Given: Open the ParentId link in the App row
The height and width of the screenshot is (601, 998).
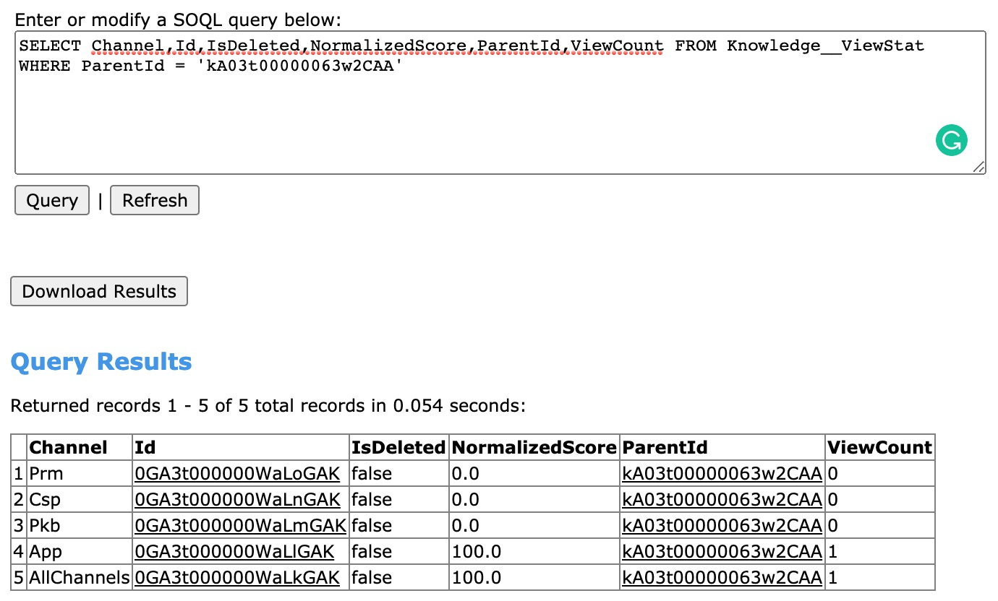Looking at the screenshot, I should click(722, 551).
